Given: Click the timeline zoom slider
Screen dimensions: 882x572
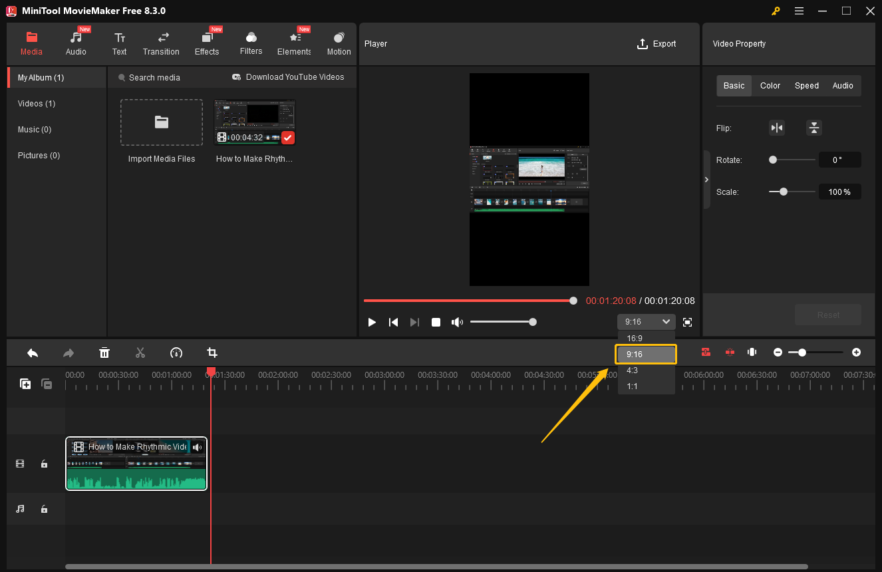Looking at the screenshot, I should pyautogui.click(x=816, y=352).
